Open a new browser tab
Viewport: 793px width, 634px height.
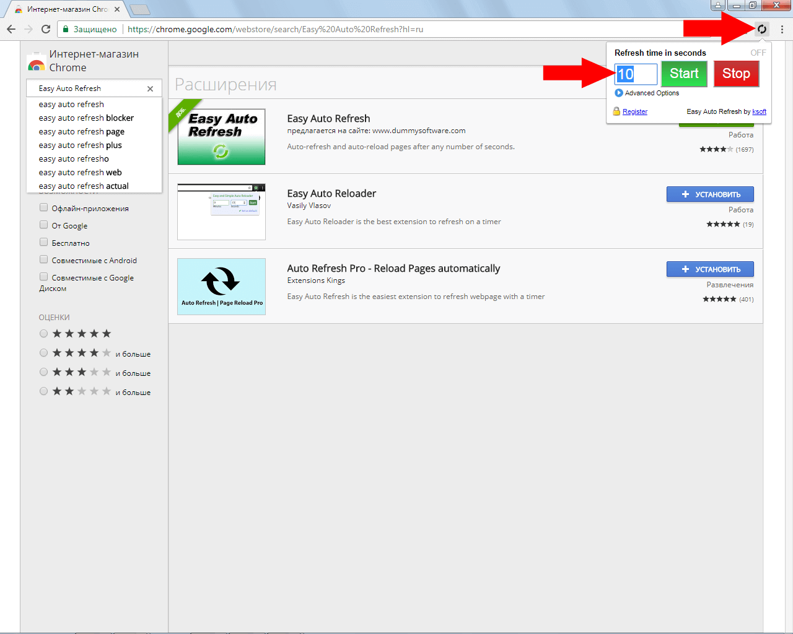tap(140, 9)
